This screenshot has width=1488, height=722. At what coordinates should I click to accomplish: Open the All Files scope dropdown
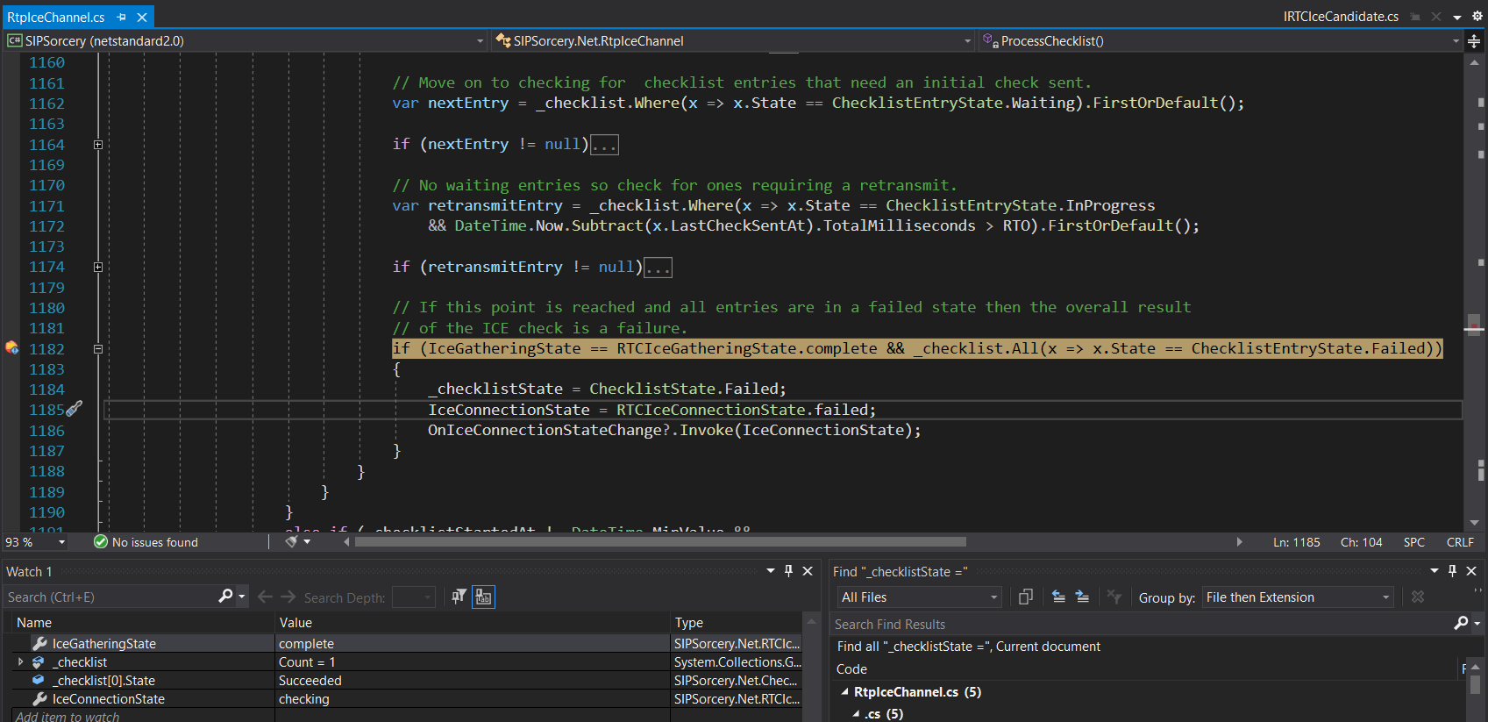(x=919, y=597)
